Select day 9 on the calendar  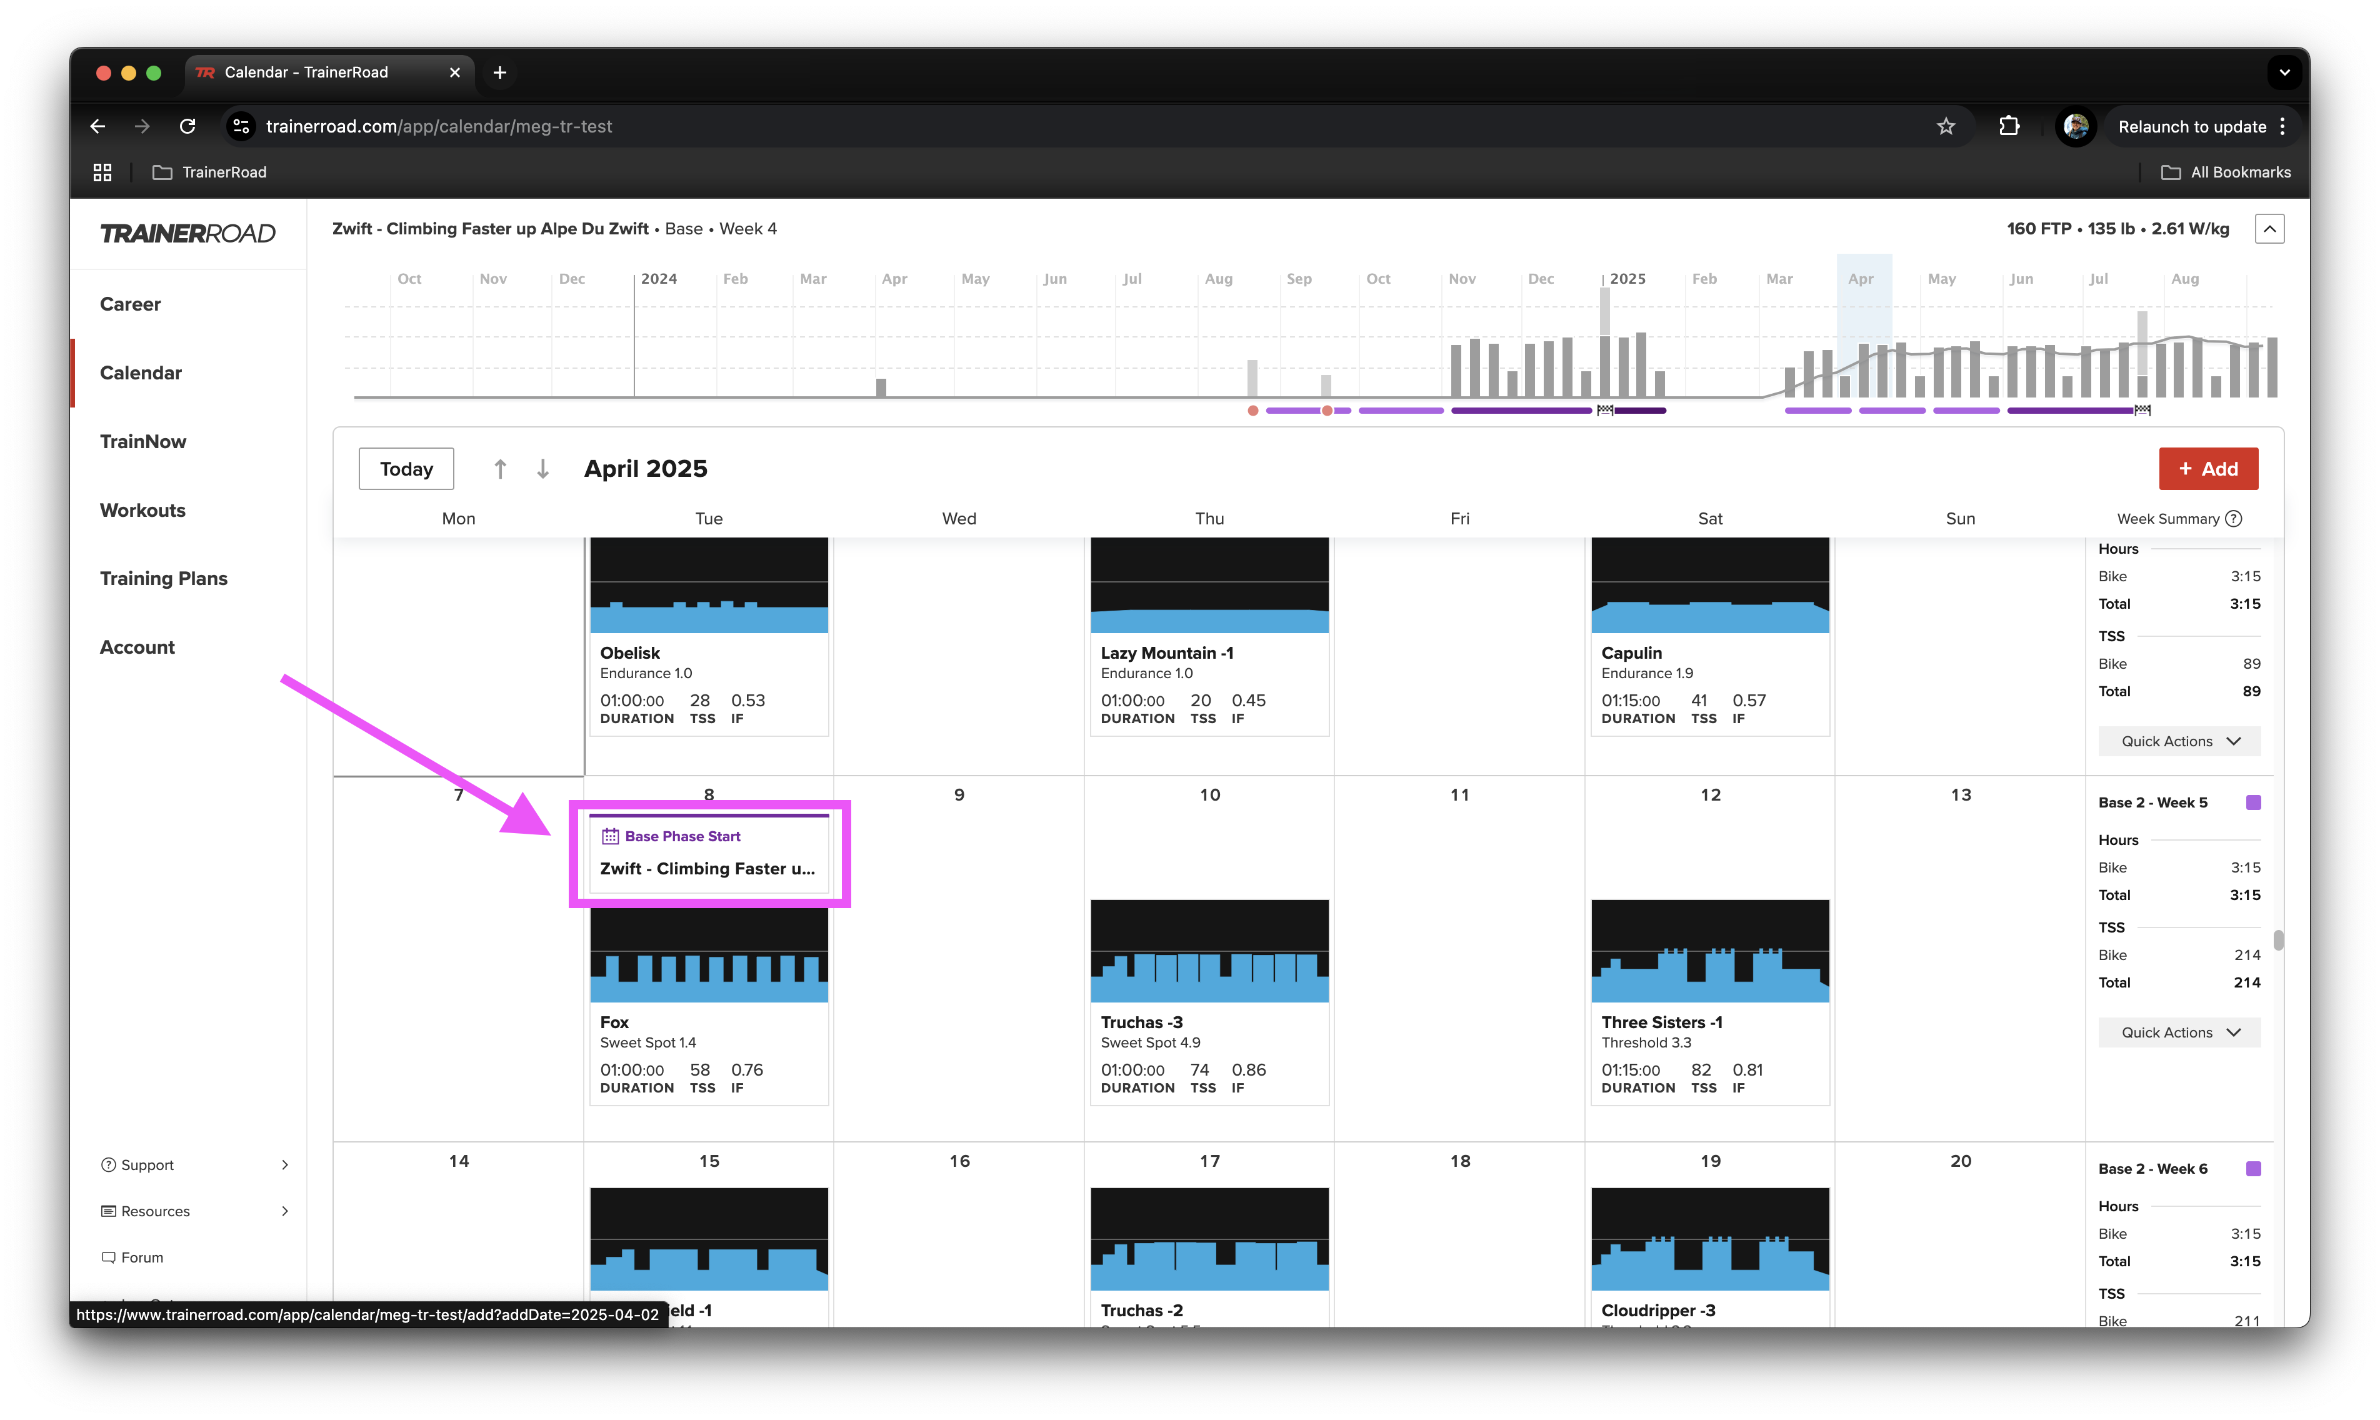(x=959, y=795)
